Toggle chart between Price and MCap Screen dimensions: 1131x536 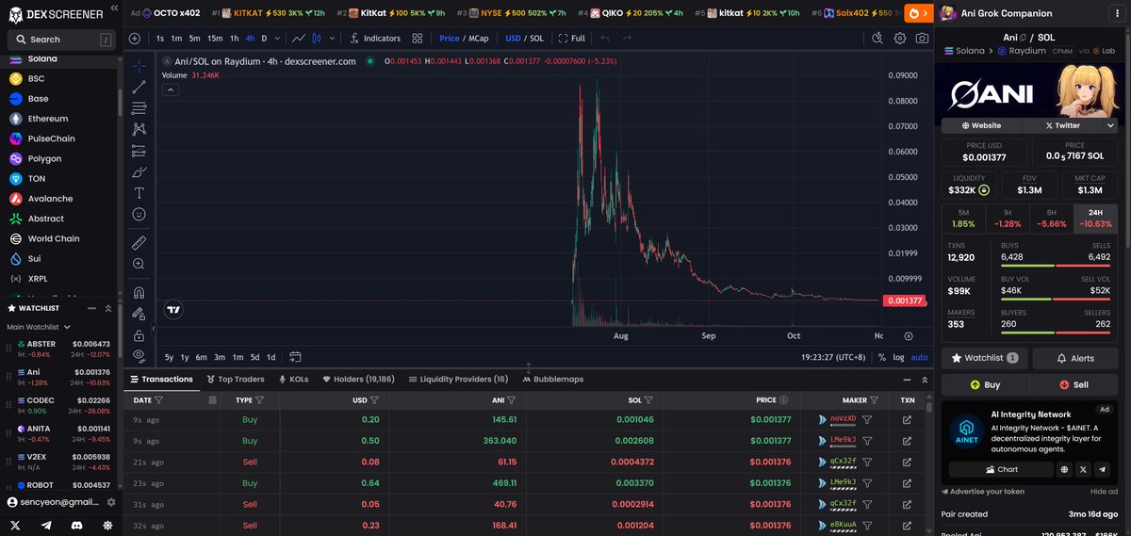pos(463,39)
